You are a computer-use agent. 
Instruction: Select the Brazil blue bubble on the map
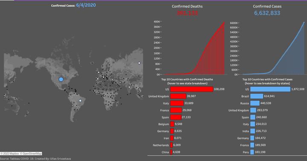pyautogui.click(x=80, y=101)
